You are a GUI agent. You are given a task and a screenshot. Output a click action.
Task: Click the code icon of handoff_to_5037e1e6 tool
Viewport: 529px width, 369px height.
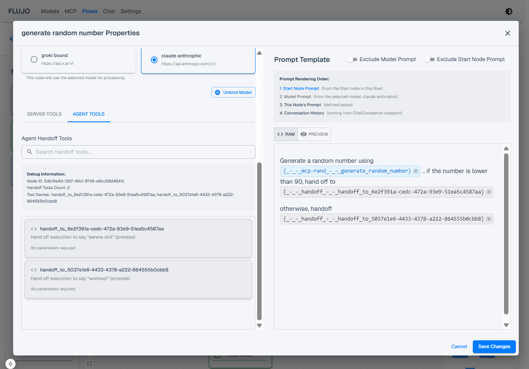[34, 270]
